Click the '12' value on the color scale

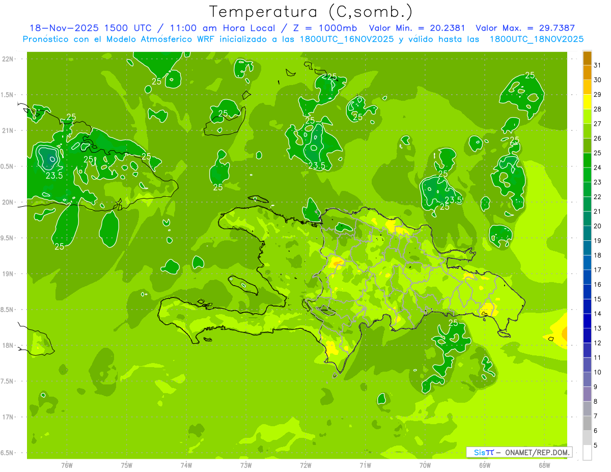pos(598,343)
